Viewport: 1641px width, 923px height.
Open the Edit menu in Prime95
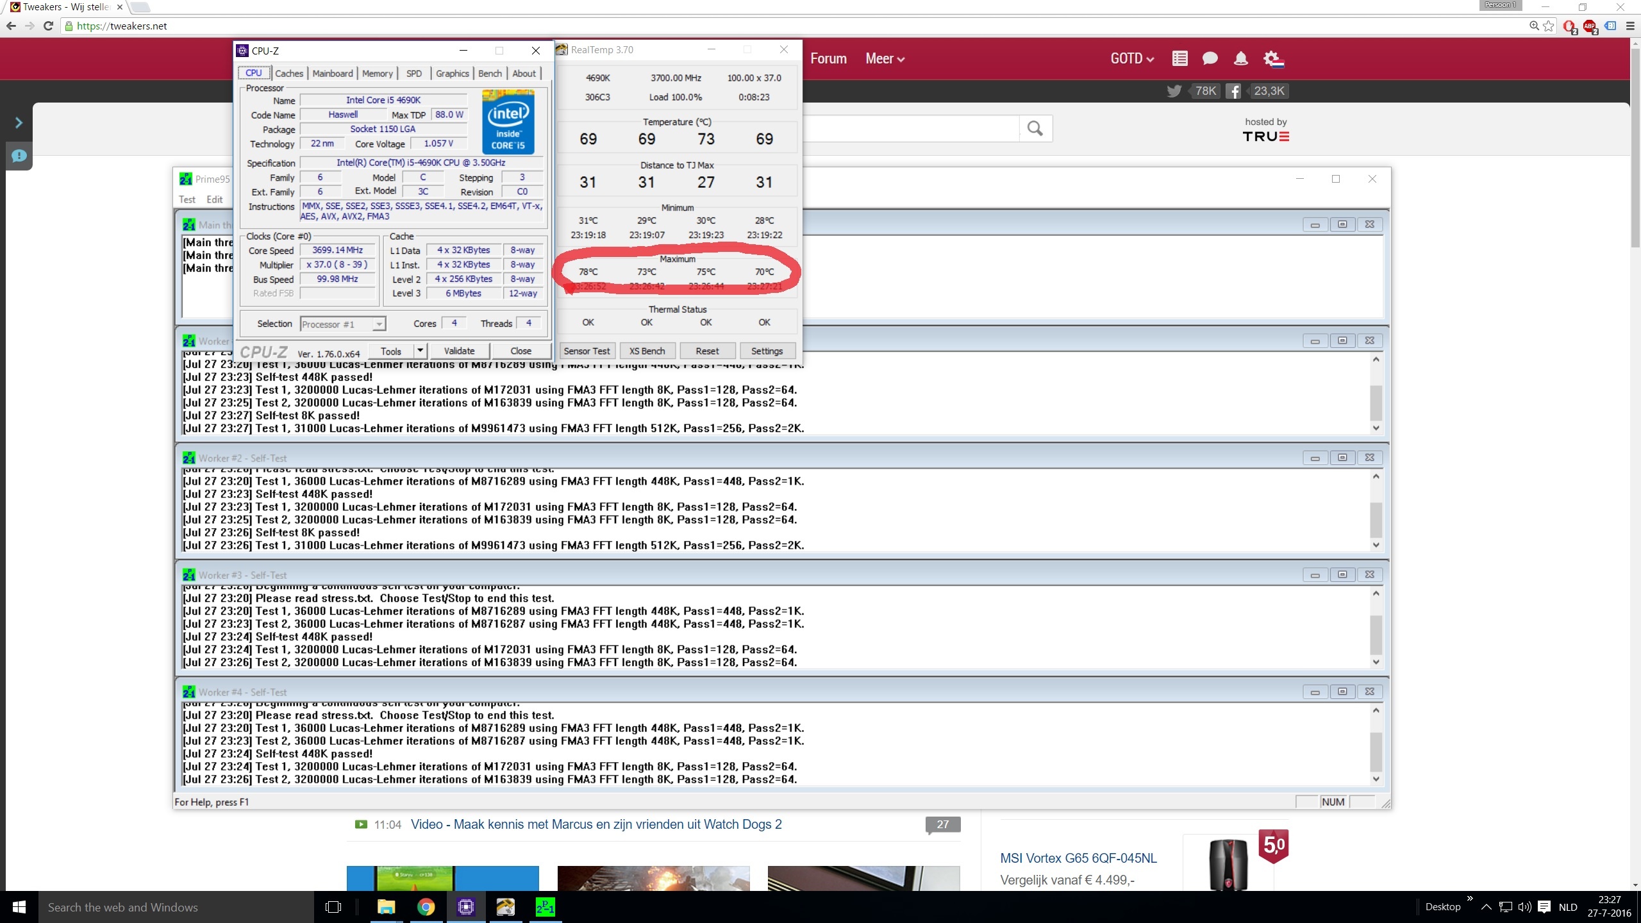coord(215,199)
